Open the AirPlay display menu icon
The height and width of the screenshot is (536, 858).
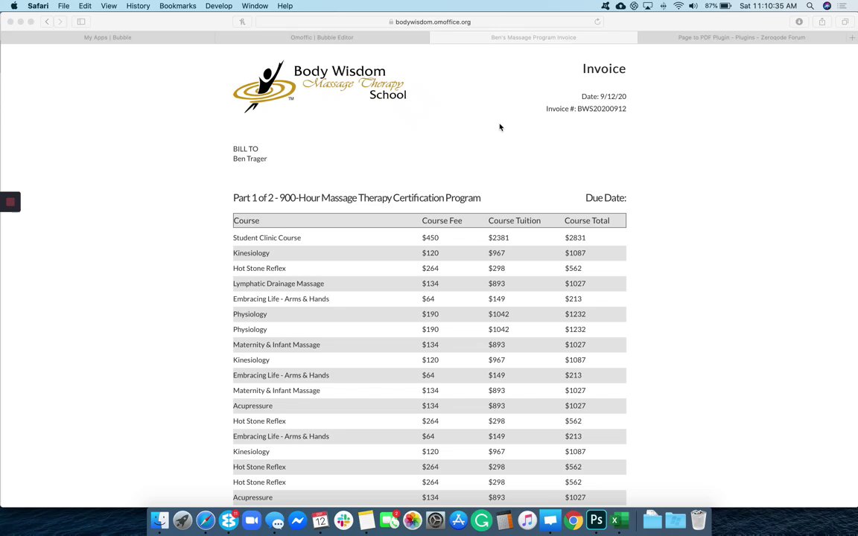(649, 6)
